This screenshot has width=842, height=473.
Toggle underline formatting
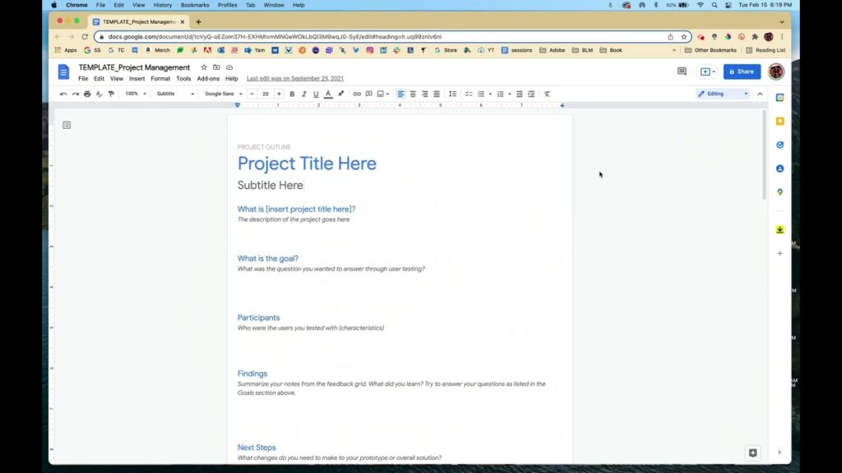(x=316, y=94)
